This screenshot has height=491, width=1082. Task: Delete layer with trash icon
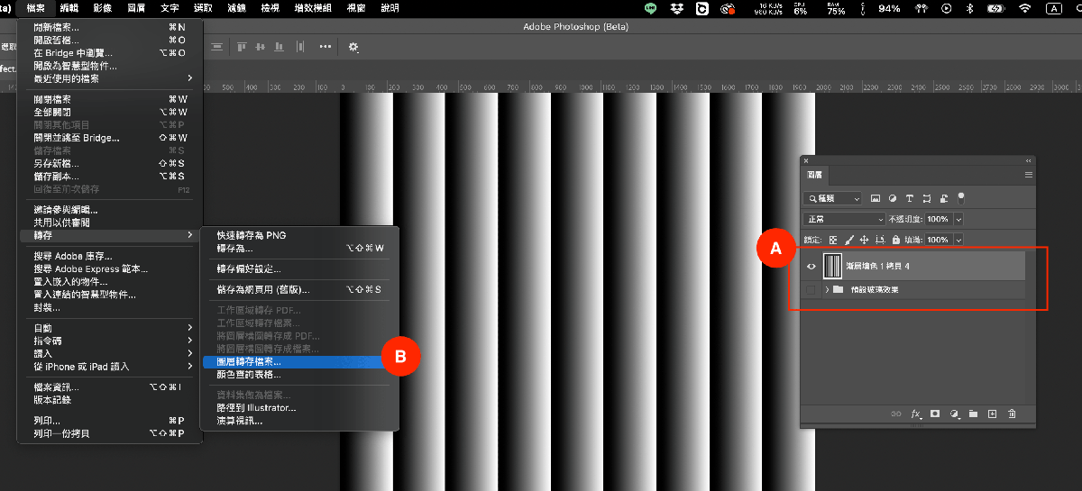1012,414
